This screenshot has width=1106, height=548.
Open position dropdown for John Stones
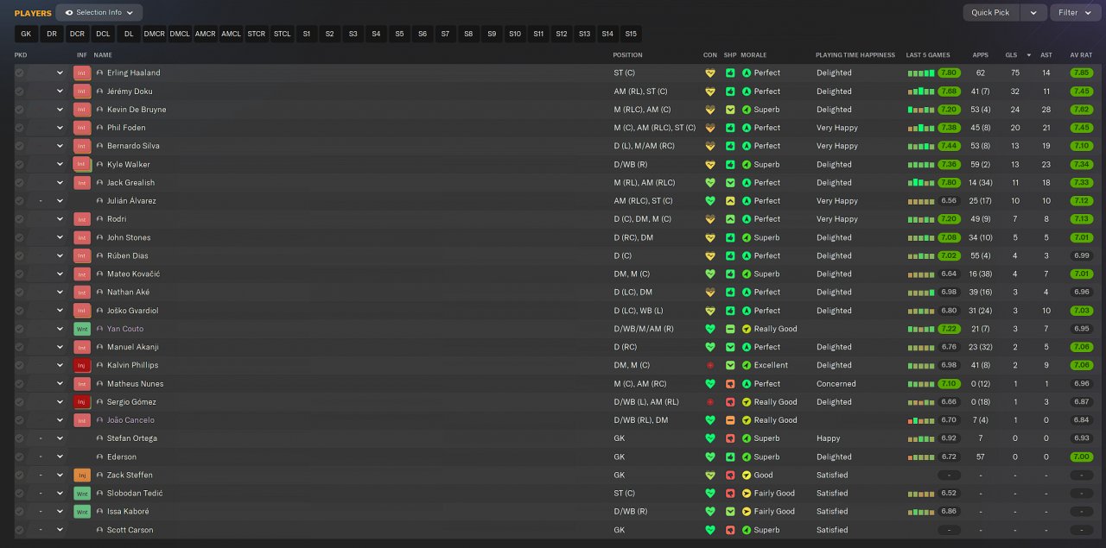(x=60, y=237)
